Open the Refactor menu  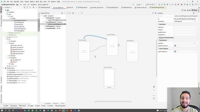32,2
